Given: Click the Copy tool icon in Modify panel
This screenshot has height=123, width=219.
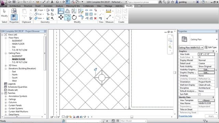Looking at the screenshot, I should click(67, 17).
